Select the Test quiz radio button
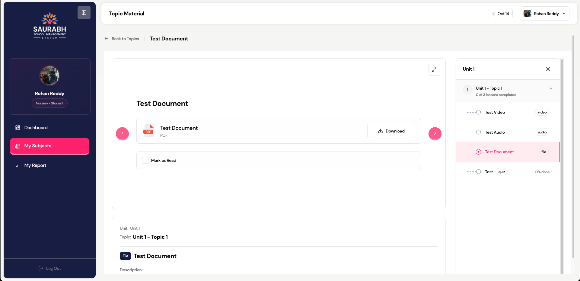Viewport: 580px width, 281px height. click(478, 172)
